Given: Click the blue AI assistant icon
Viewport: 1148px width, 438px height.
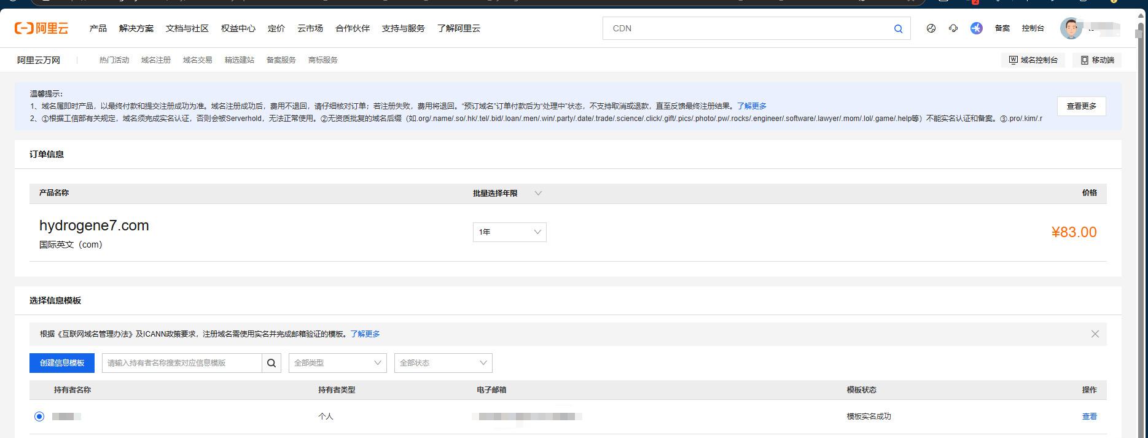Looking at the screenshot, I should (977, 28).
